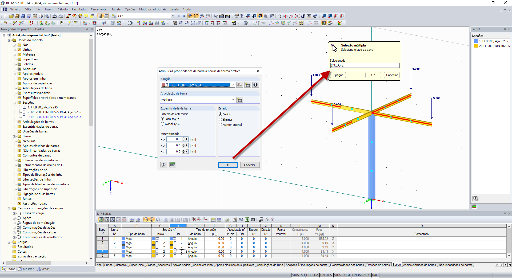Switch to the Apoios nodais table tab
The height and width of the screenshot is (278, 512).
[x=181, y=265]
